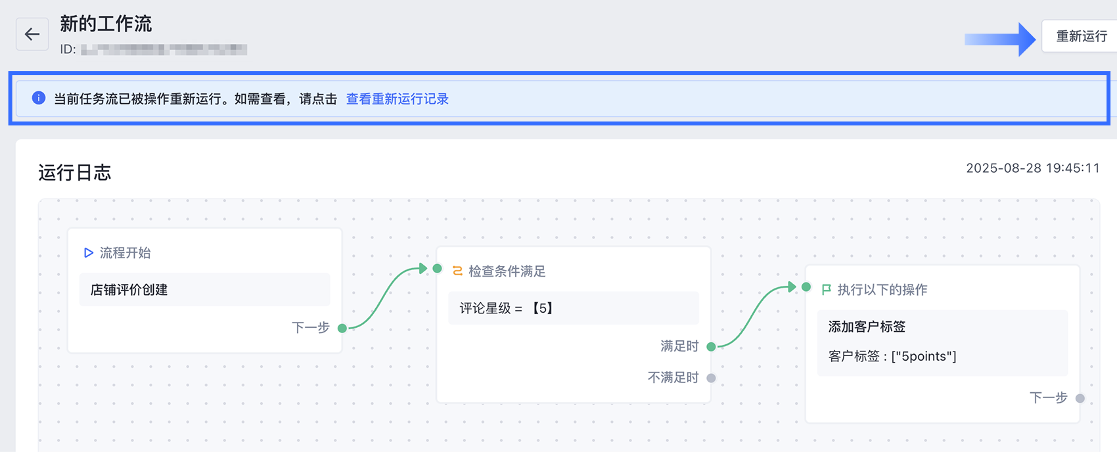Click the blue info icon in banner
The image size is (1117, 452).
point(39,98)
